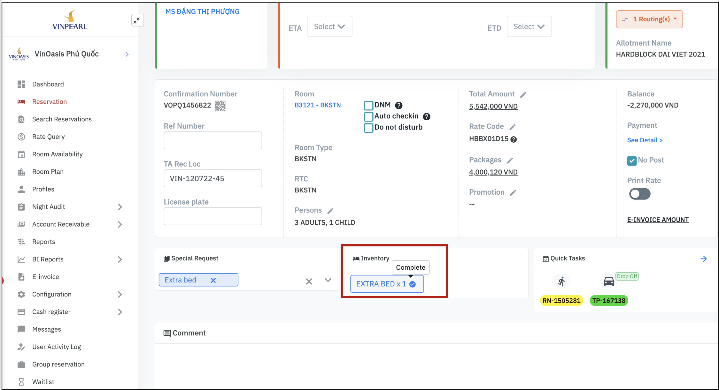Edit Persons using the pencil icon
The image size is (719, 390).
coord(330,211)
